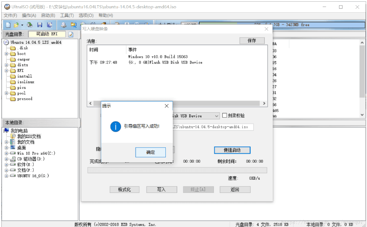Click the Open file folder toolbar icon
367x227 pixels.
pos(16,25)
